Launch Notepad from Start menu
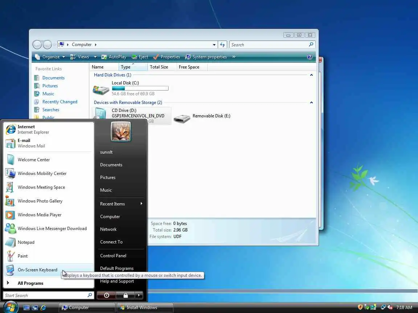The width and height of the screenshot is (418, 313). (49, 242)
